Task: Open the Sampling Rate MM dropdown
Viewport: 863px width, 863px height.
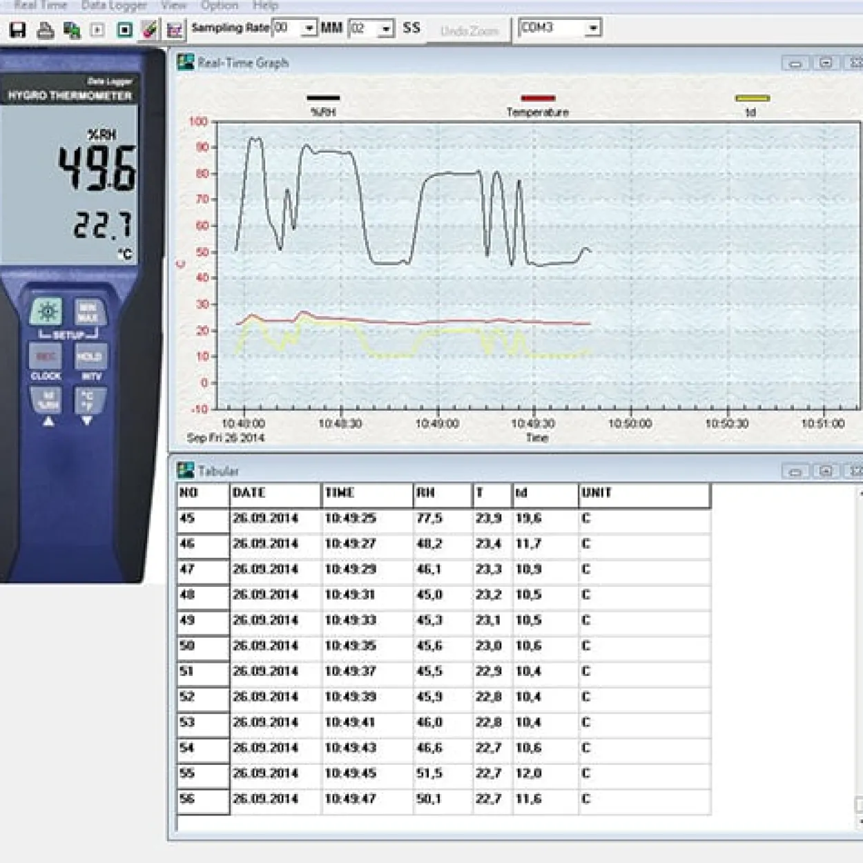Action: pos(309,28)
